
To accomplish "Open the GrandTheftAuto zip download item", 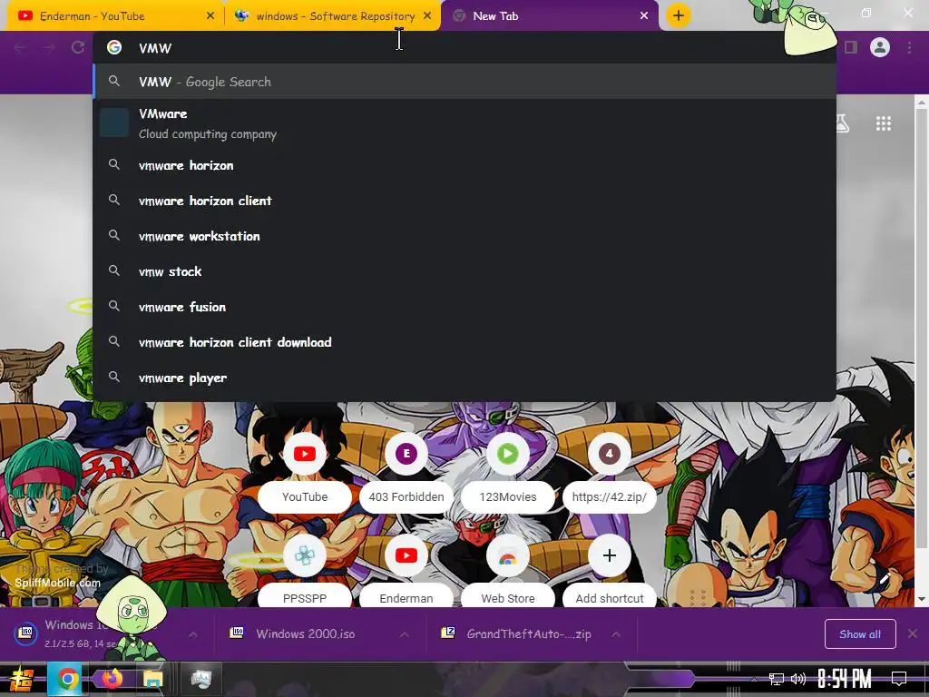I will tap(520, 634).
